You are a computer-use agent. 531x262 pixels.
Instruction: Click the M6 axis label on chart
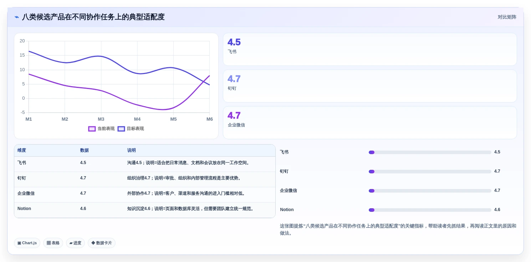209,119
